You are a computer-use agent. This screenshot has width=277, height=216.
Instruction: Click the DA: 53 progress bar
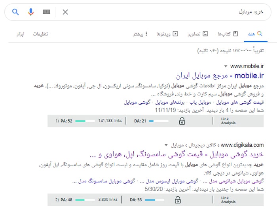pos(154,200)
